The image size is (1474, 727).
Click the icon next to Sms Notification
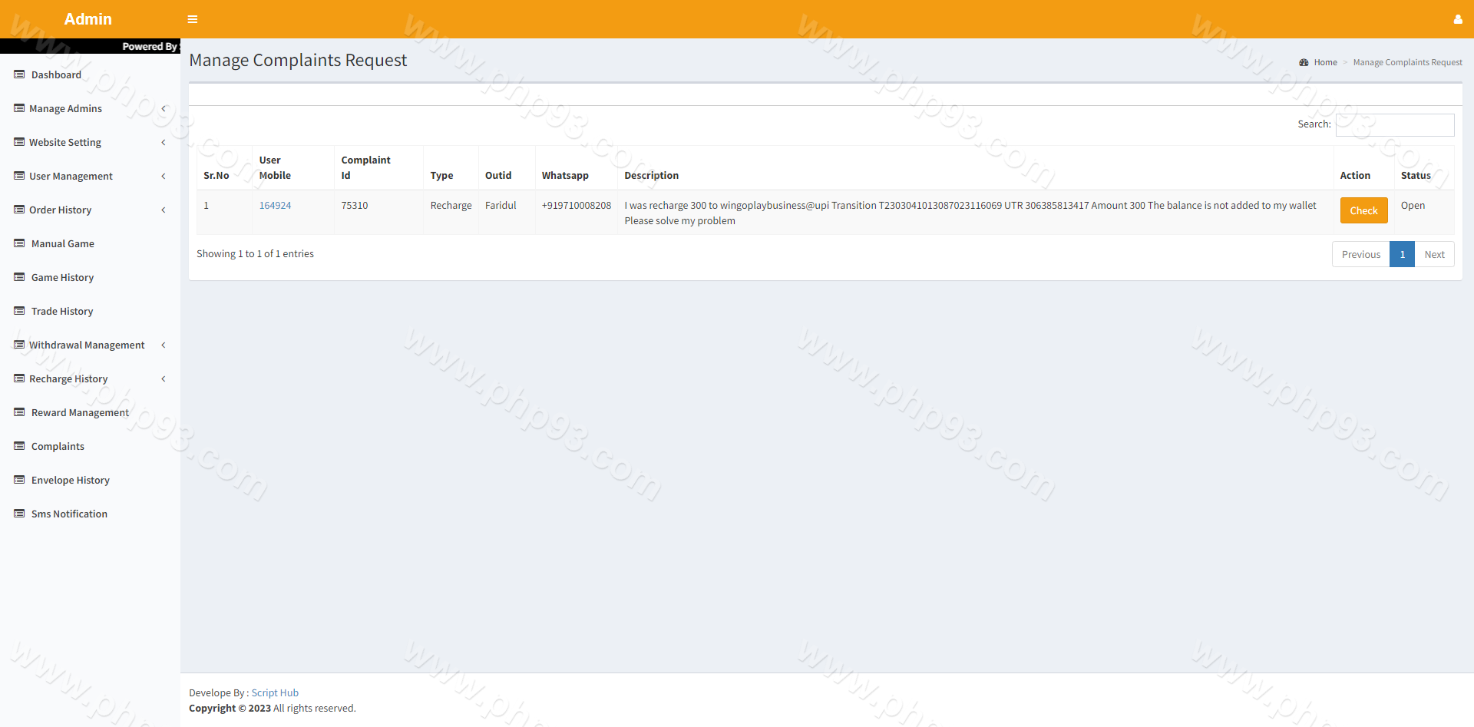click(19, 514)
